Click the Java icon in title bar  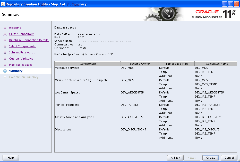[x=3, y=4]
